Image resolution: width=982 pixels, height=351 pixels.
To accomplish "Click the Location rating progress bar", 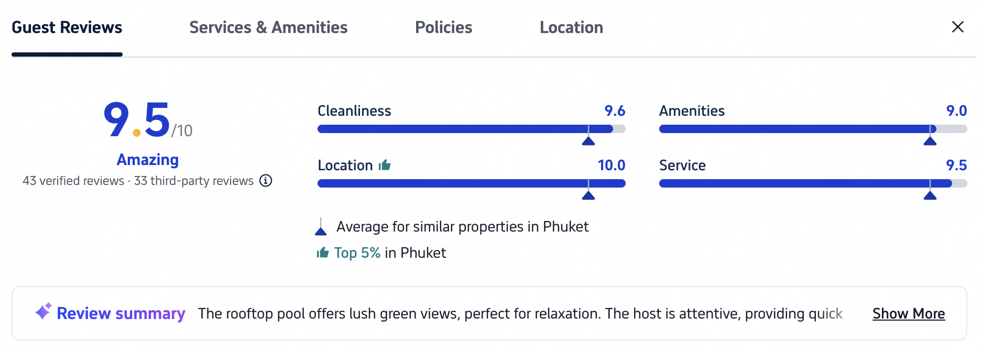I will point(472,183).
